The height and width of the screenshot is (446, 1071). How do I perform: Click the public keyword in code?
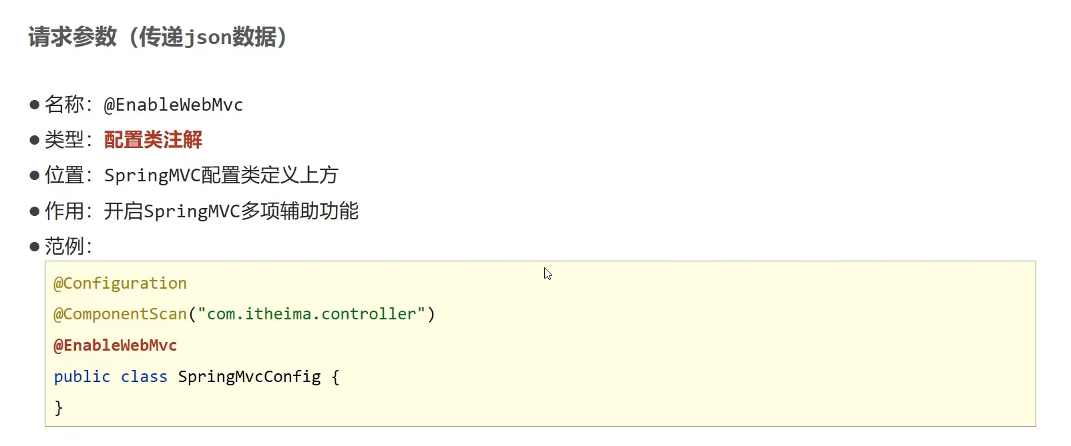[x=82, y=377]
